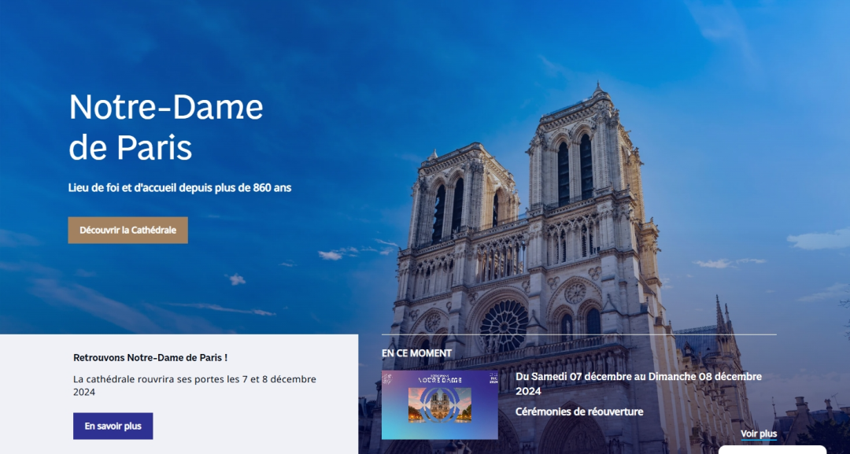The image size is (850, 454).
Task: Click the Notre-Dame de Paris main heading
Action: tap(166, 127)
